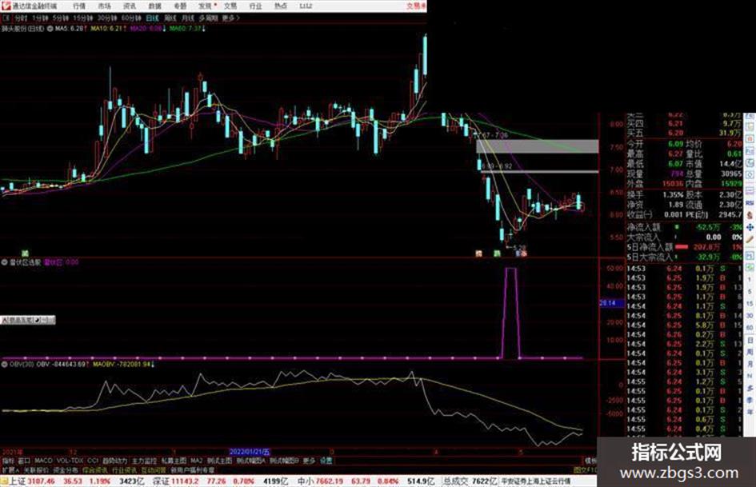This screenshot has width=756, height=487.
Task: Click the 指标 tab in bottom bar
Action: click(x=9, y=461)
